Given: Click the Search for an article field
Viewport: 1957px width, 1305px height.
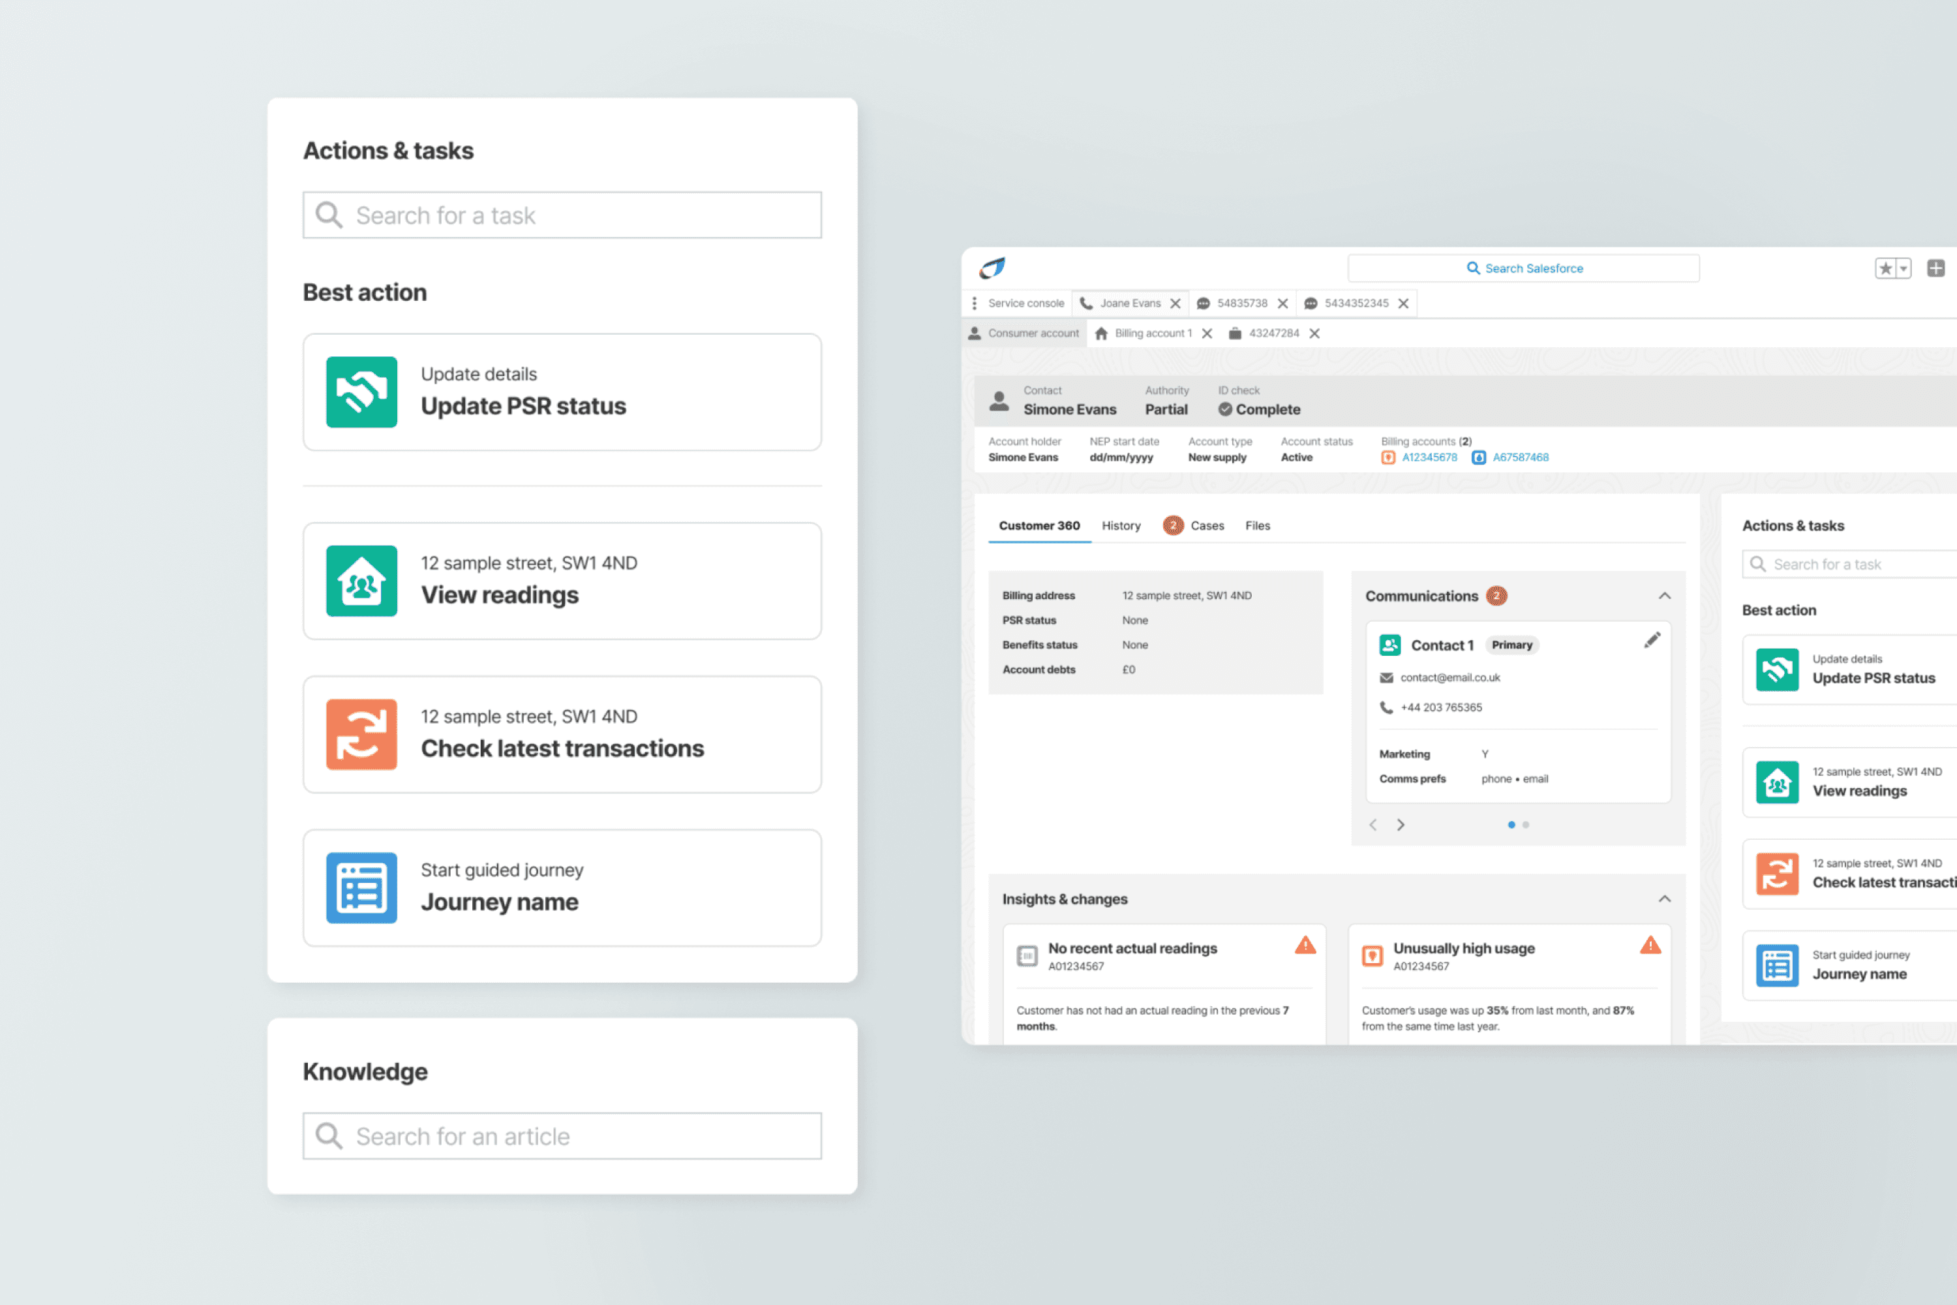Looking at the screenshot, I should [562, 1136].
